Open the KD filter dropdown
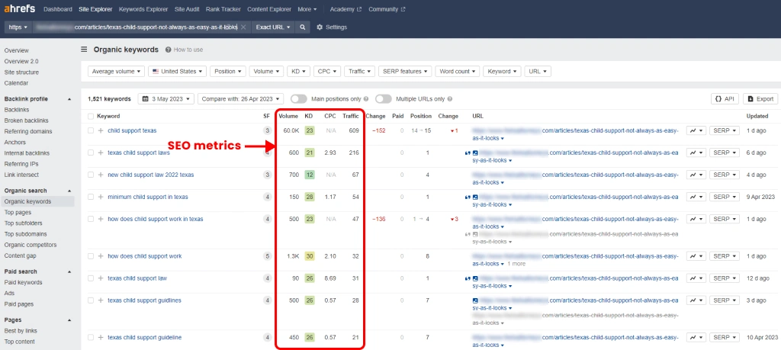 299,71
